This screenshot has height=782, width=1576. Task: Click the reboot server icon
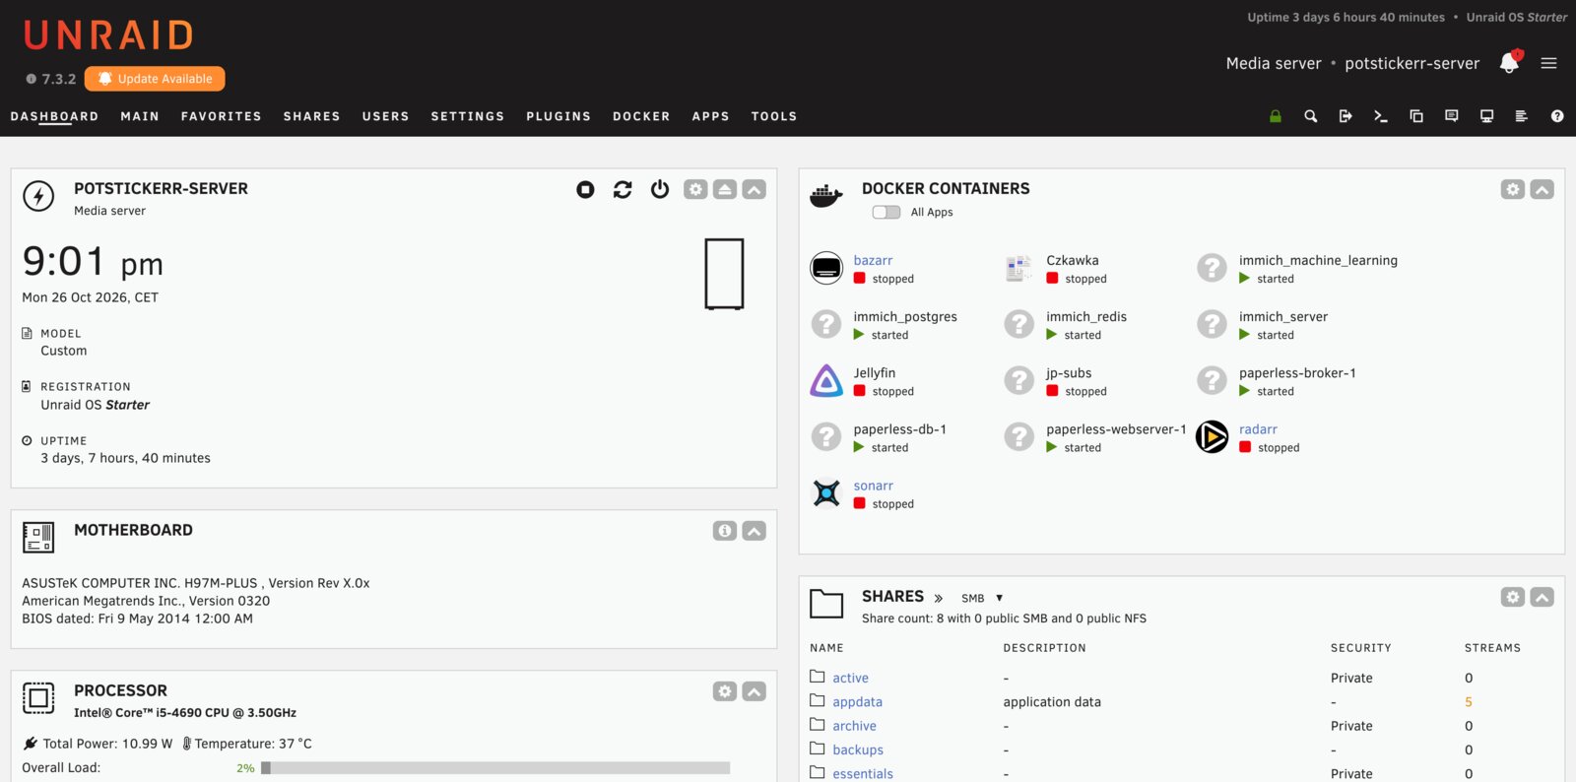pos(623,189)
